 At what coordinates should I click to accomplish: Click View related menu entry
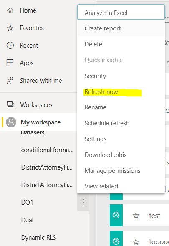(x=121, y=186)
